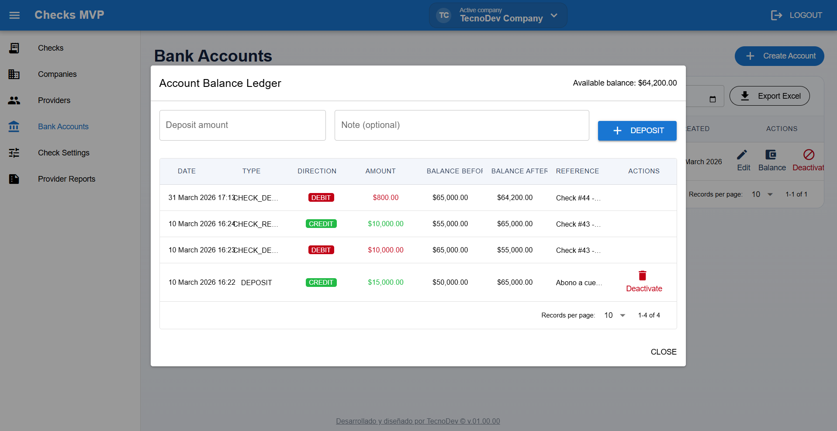Open the ledger records per page dropdown
Screen dimensions: 837x431
click(x=615, y=315)
